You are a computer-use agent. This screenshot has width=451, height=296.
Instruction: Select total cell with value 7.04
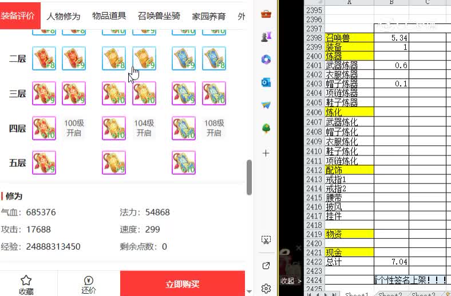pos(391,262)
